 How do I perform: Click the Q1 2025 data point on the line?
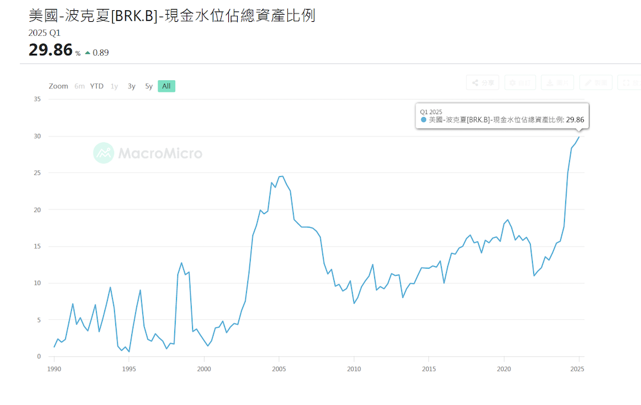[x=579, y=137]
